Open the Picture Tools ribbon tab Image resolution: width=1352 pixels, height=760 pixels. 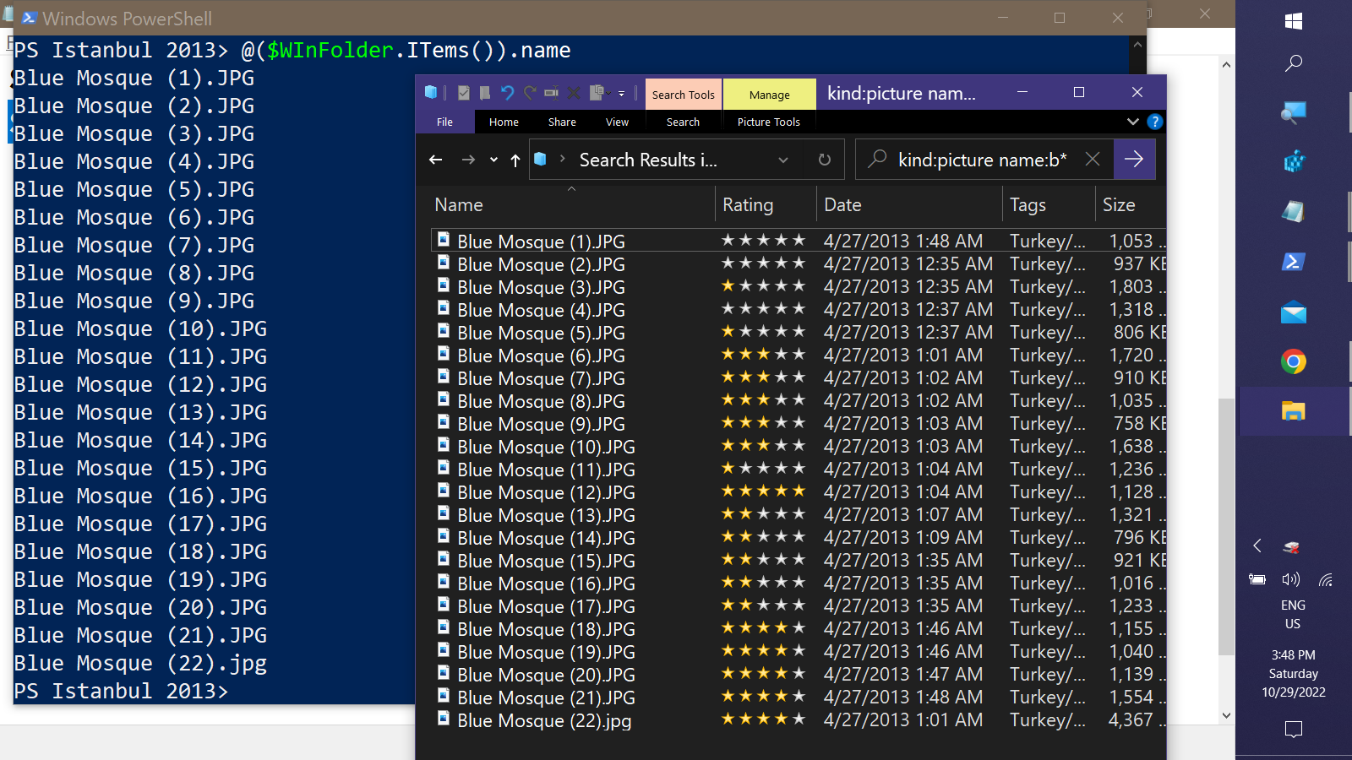click(769, 122)
